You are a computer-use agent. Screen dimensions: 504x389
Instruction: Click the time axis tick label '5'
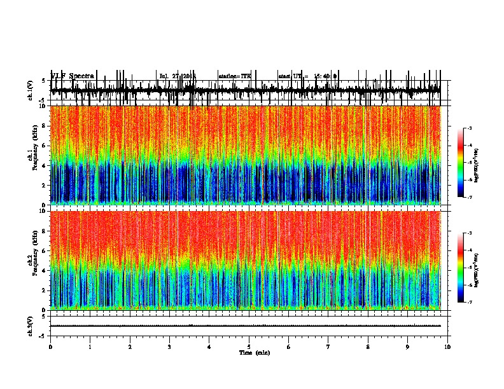[249, 347]
